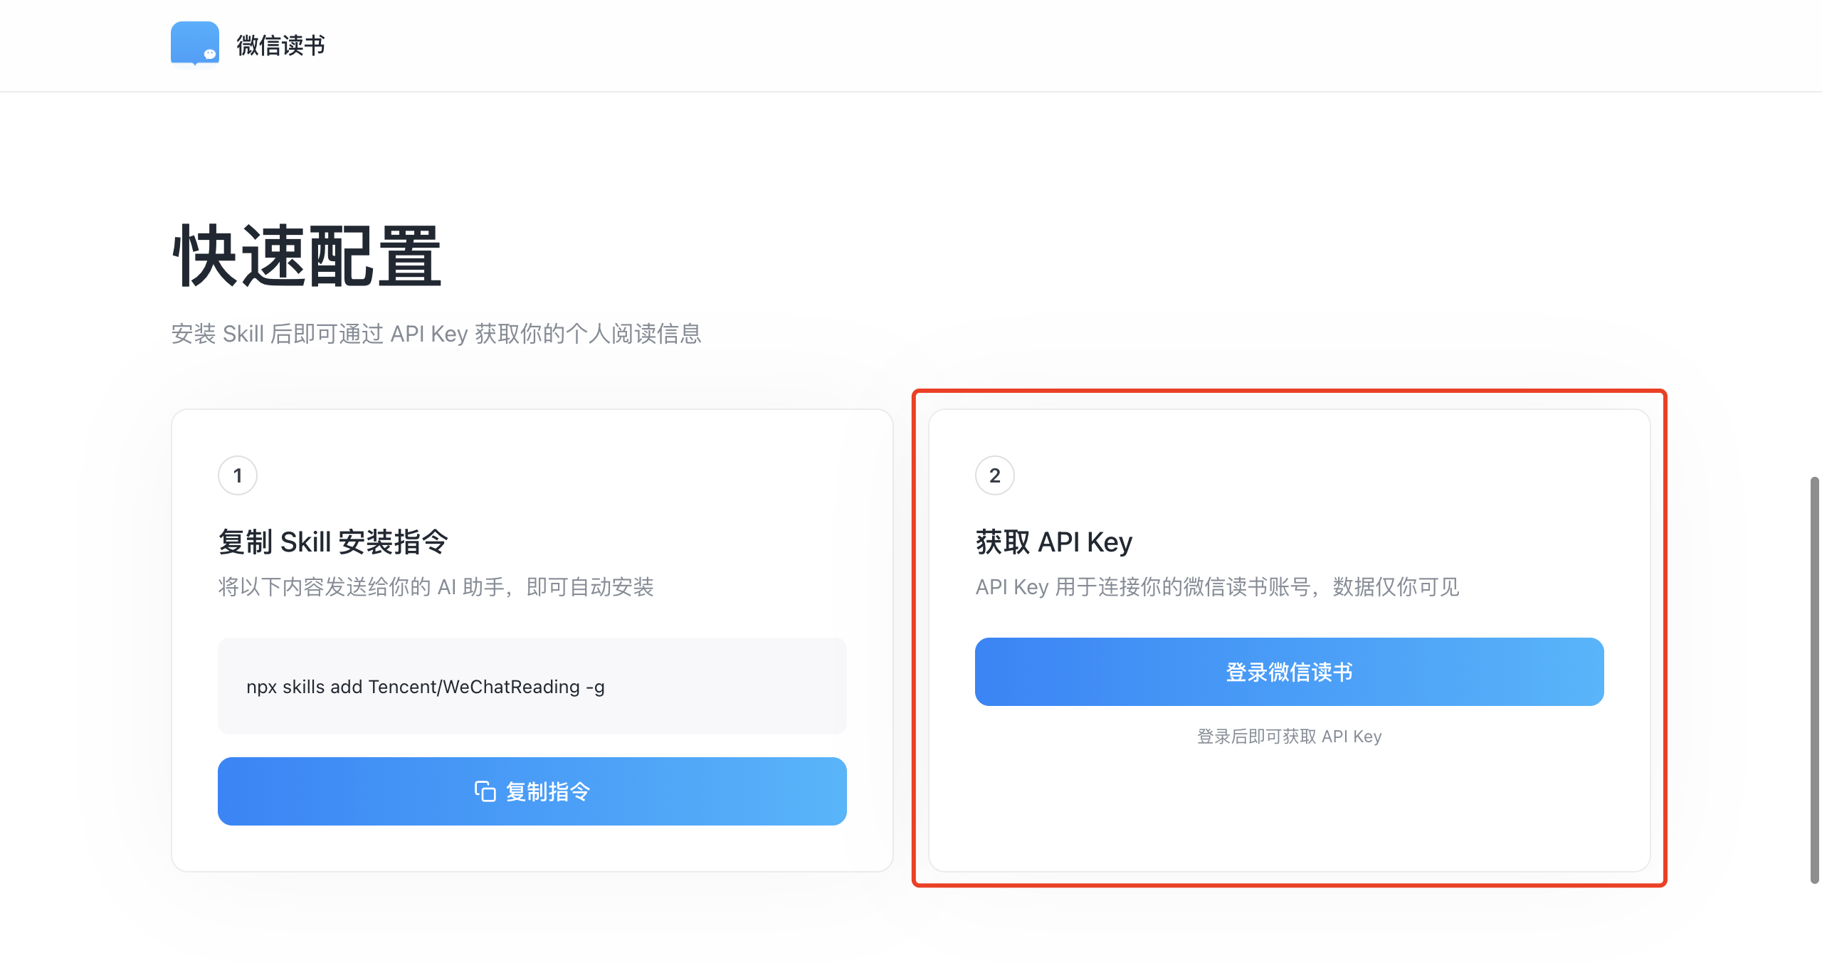Click the 快速配置 page heading
This screenshot has width=1822, height=965.
(307, 257)
